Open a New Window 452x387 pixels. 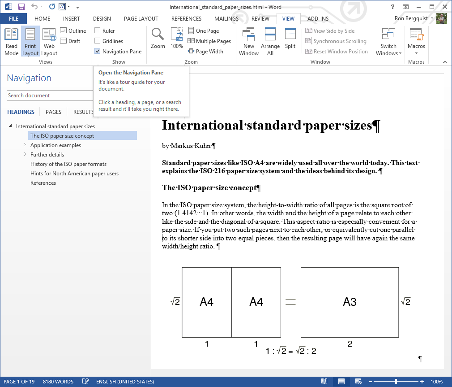pos(248,41)
